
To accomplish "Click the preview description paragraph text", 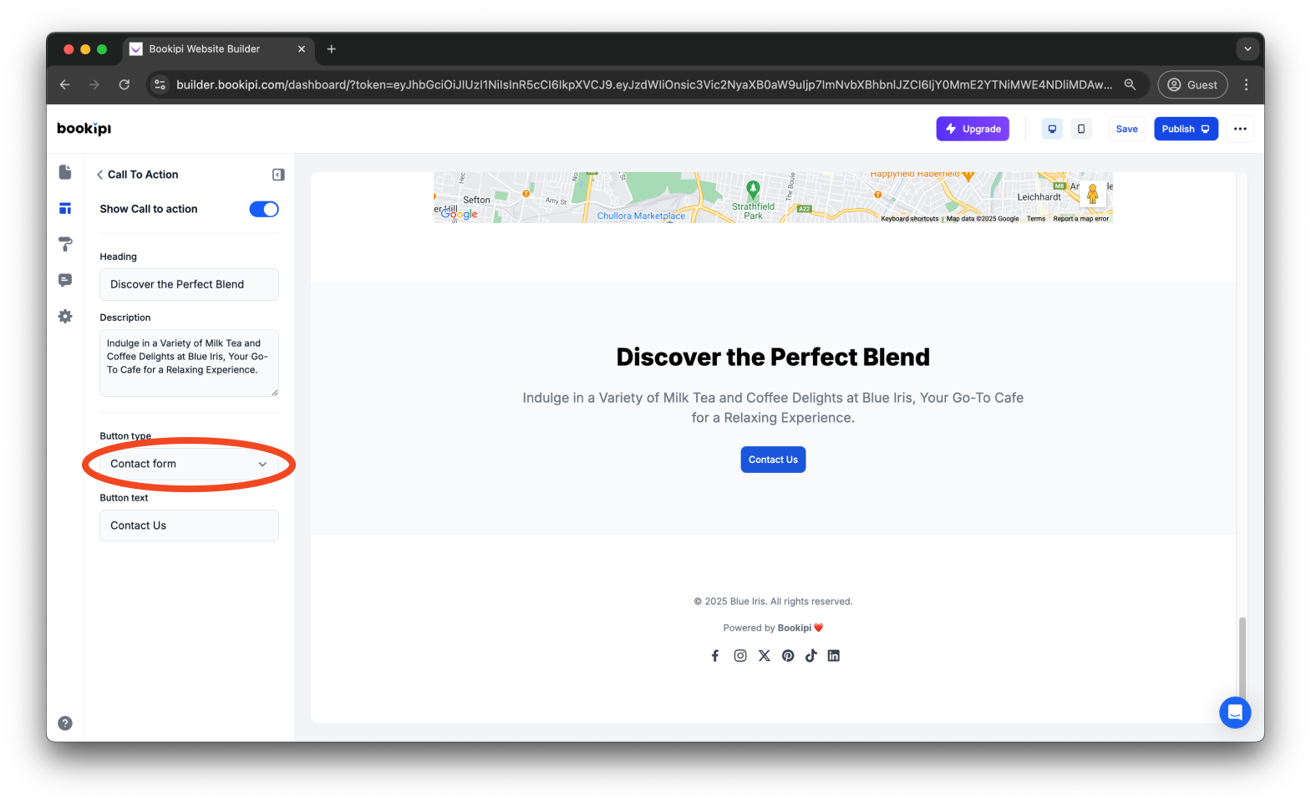I will tap(773, 408).
